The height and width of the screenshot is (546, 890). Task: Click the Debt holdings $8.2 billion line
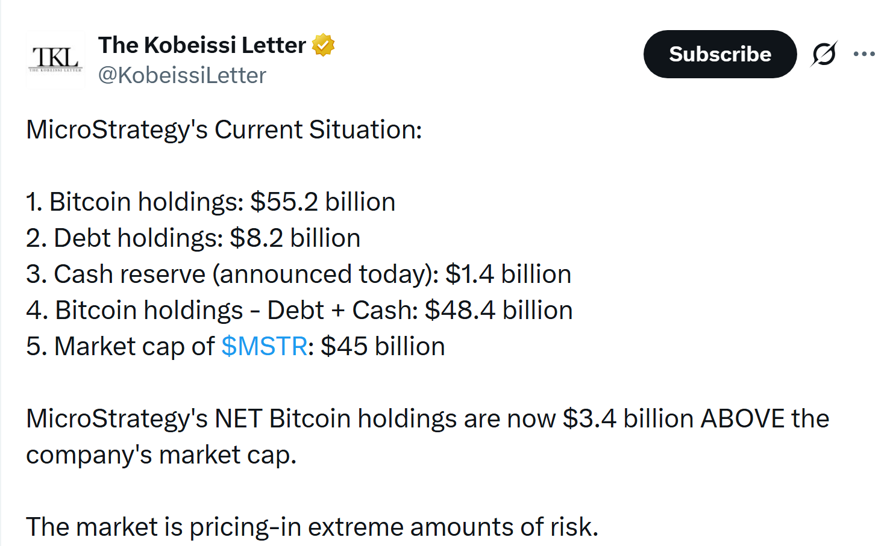pos(193,238)
